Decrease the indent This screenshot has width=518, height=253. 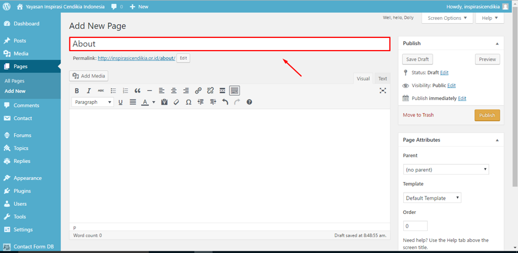pyautogui.click(x=201, y=102)
